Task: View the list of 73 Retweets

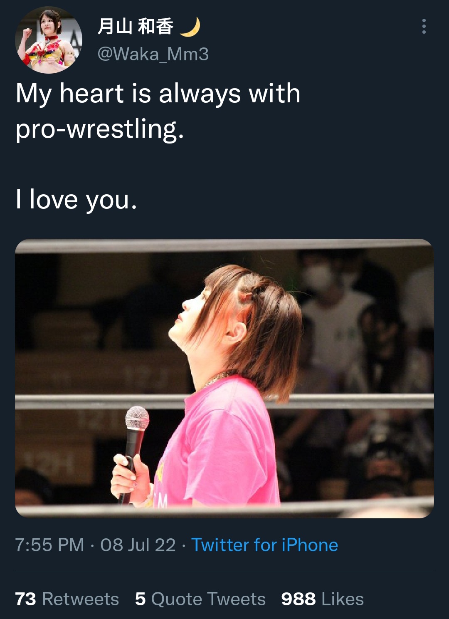Action: point(67,599)
